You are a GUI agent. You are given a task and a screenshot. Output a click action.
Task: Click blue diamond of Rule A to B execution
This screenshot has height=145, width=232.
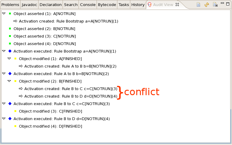tap(10, 74)
